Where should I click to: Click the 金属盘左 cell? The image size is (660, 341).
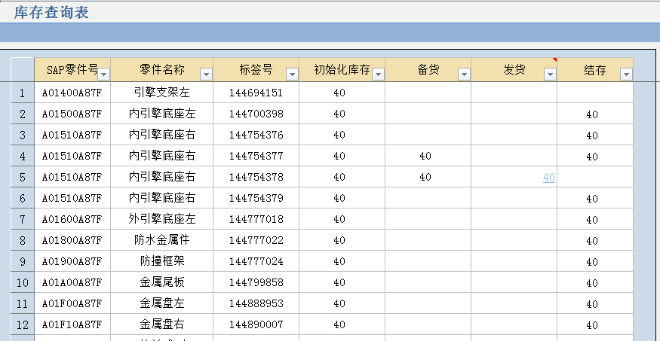(x=162, y=303)
